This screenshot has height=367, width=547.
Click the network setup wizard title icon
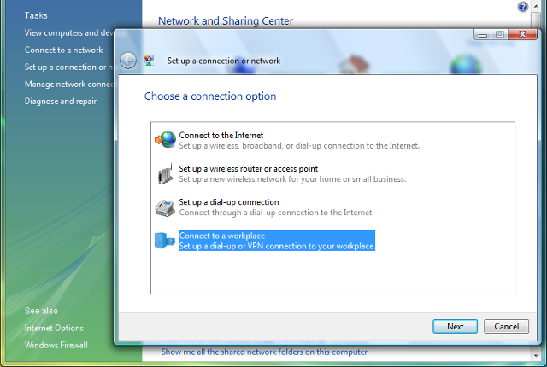pos(149,61)
